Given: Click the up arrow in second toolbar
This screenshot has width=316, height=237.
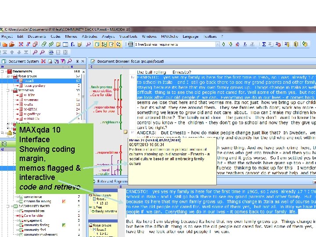Looking at the screenshot, I should pyautogui.click(x=12, y=52).
